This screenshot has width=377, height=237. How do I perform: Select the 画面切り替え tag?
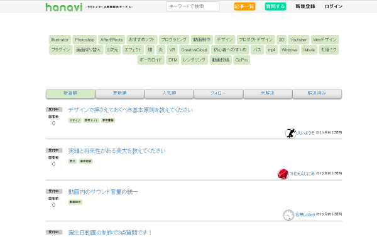[x=89, y=50]
